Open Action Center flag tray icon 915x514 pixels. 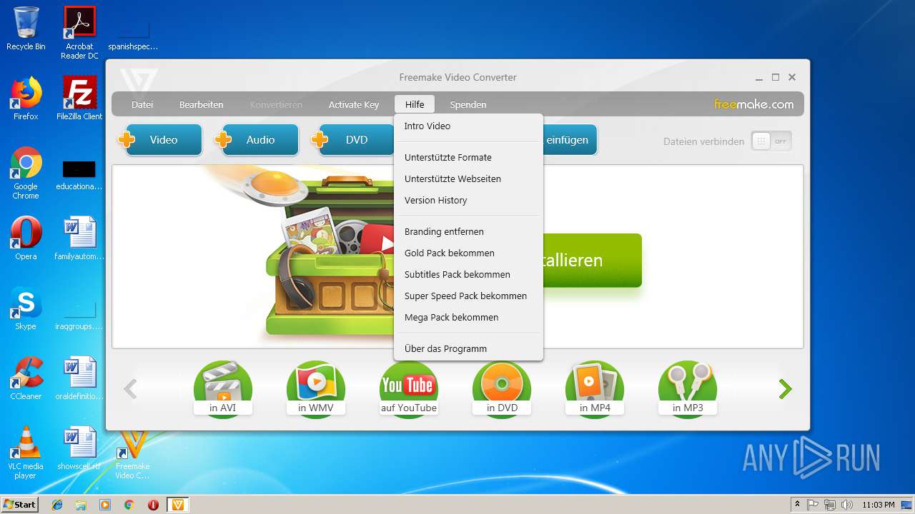(x=813, y=505)
